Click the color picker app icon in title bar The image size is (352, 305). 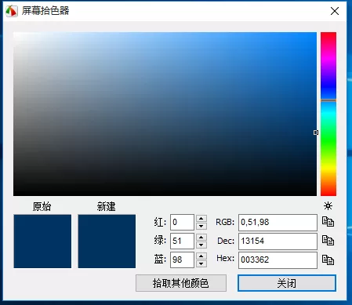click(12, 11)
